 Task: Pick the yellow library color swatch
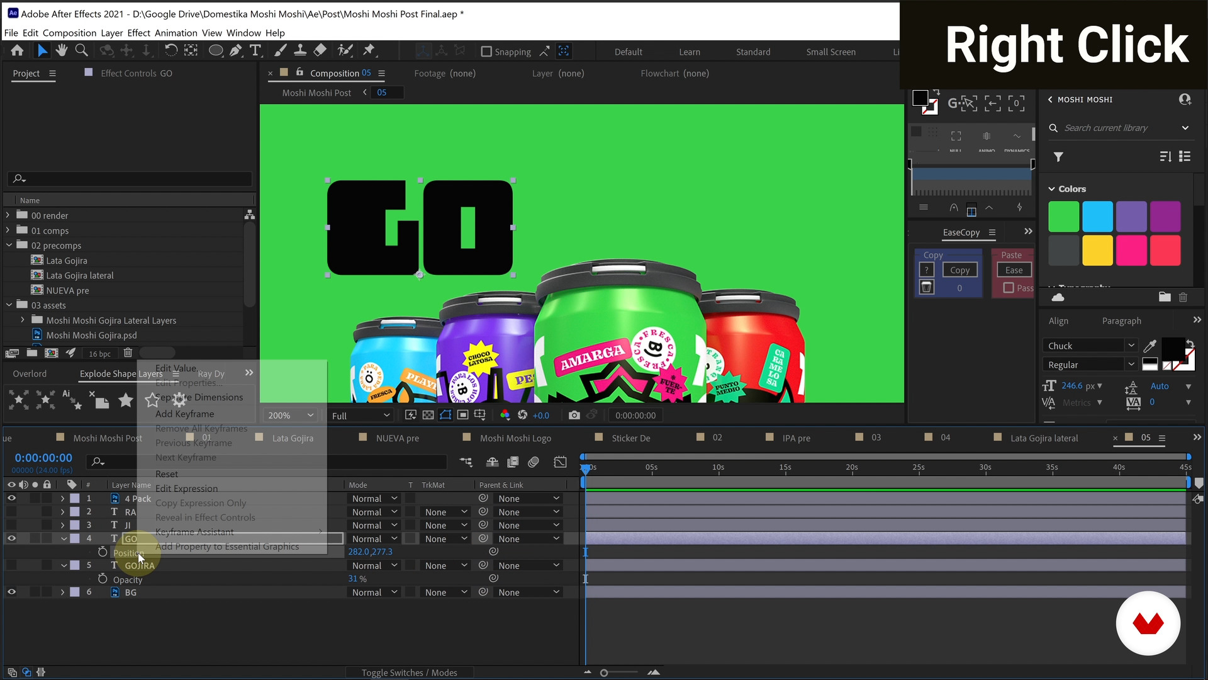1097,251
